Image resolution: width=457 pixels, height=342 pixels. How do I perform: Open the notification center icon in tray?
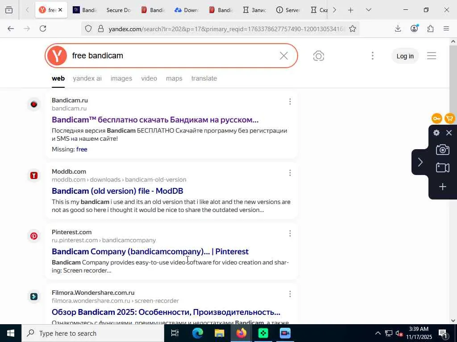(443, 333)
